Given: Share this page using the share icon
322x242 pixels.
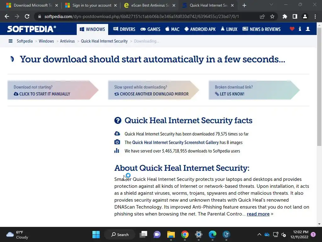Looking at the screenshot, I should [262, 16].
